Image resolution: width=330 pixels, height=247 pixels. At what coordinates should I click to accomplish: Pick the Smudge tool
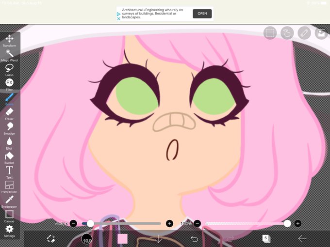[10, 128]
